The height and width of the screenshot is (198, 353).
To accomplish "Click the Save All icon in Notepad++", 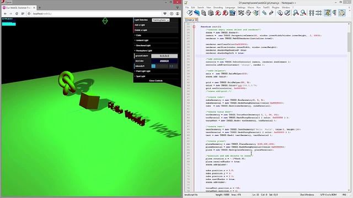I will (x=211, y=13).
